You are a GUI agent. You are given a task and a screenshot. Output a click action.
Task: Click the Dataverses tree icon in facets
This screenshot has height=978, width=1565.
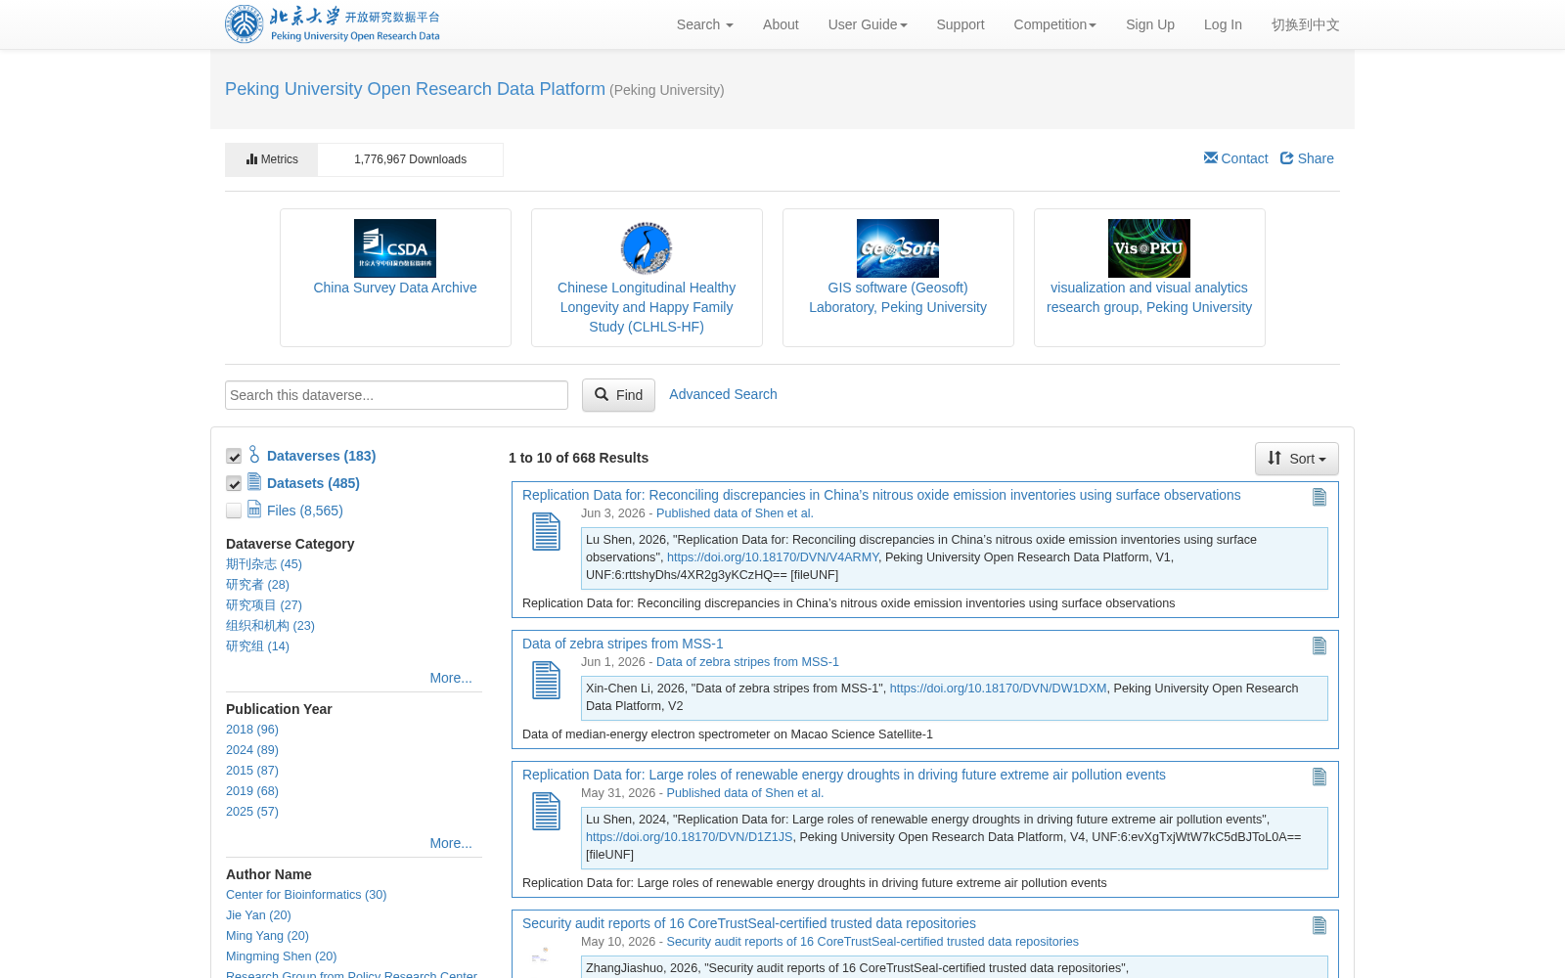coord(254,455)
